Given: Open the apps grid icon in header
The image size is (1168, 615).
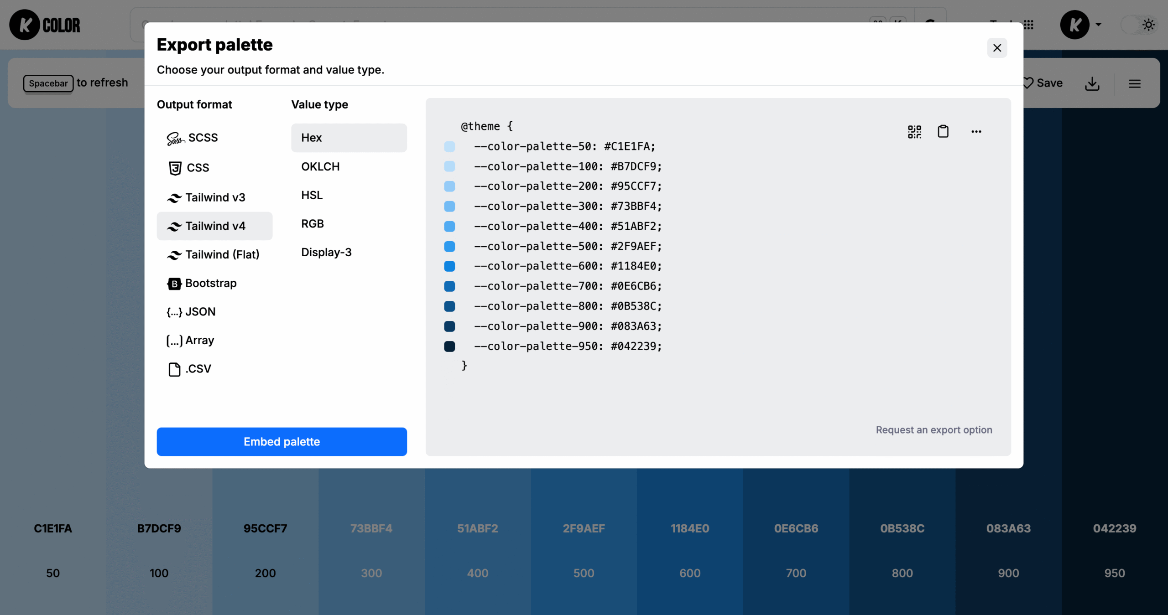Looking at the screenshot, I should [1028, 25].
